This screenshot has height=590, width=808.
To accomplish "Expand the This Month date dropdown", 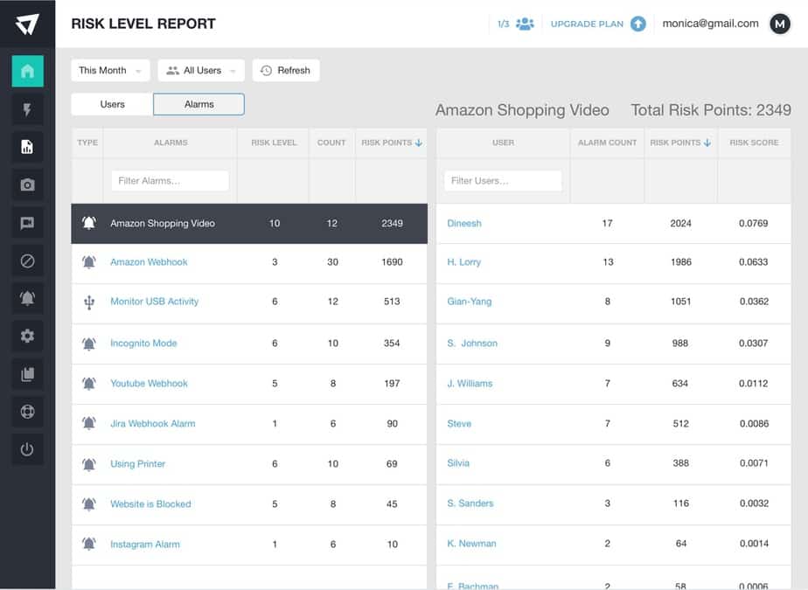I will [110, 70].
